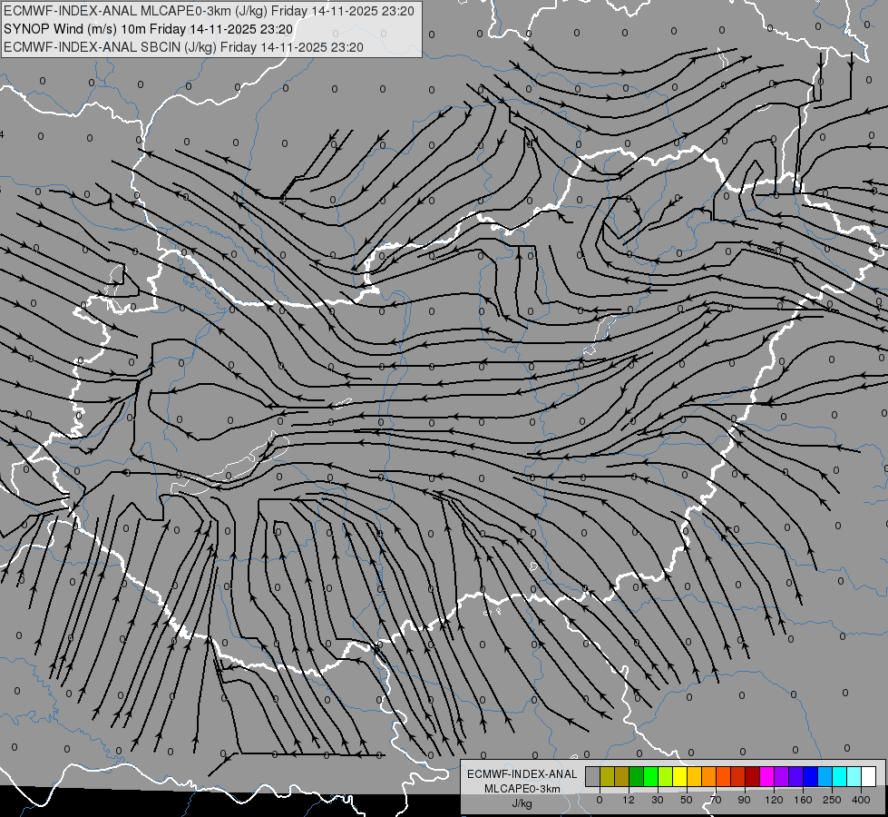Click the dark red legend swatch

[752, 776]
